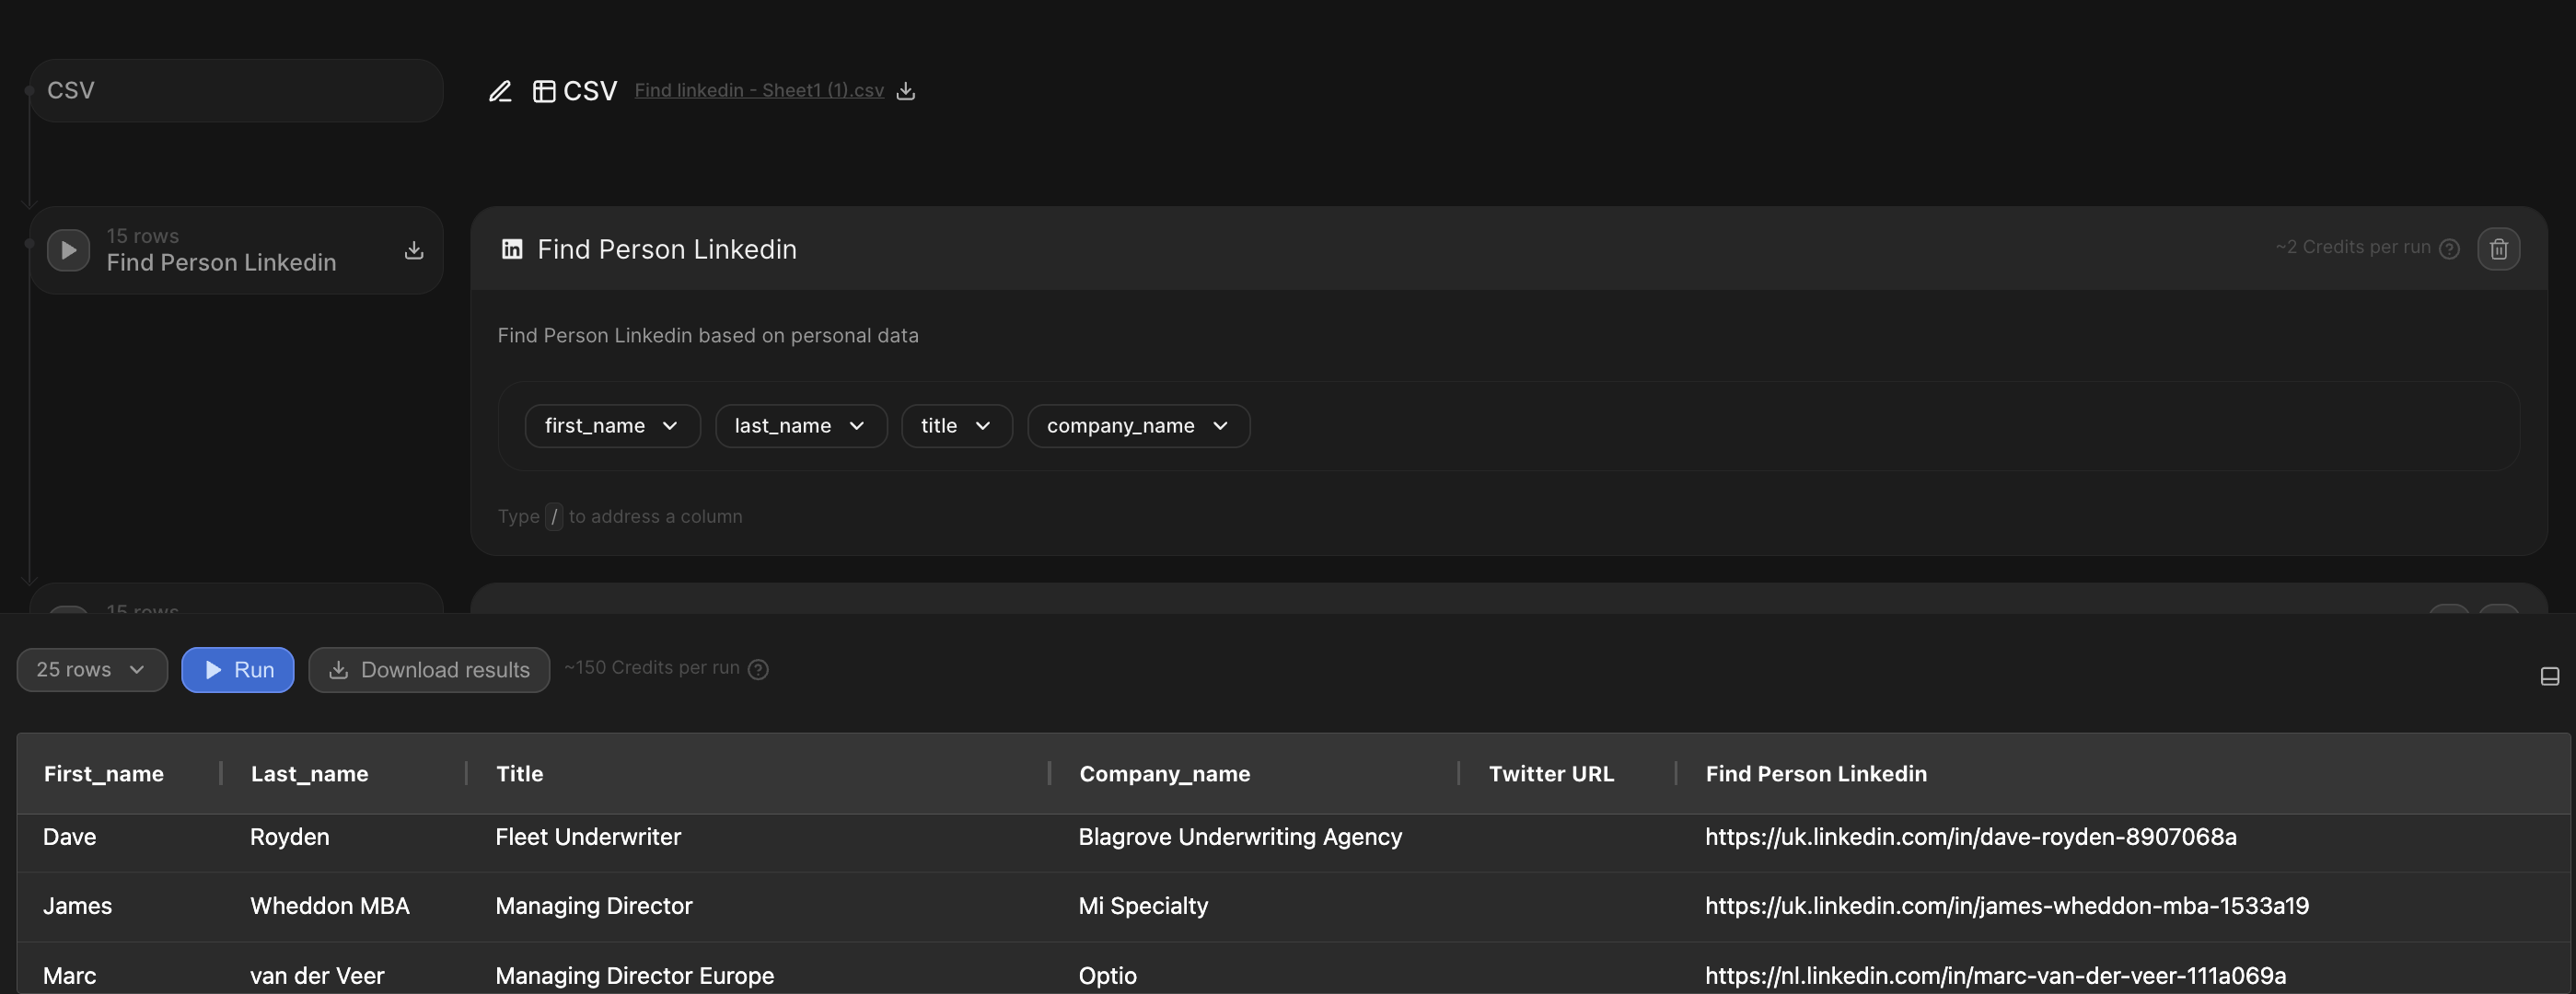The width and height of the screenshot is (2576, 994).
Task: Download the CSV file via download icon
Action: 905,91
